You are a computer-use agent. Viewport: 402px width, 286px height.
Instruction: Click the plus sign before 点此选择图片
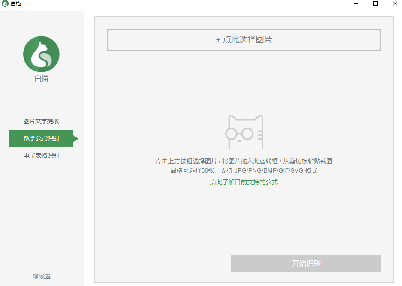pyautogui.click(x=218, y=40)
